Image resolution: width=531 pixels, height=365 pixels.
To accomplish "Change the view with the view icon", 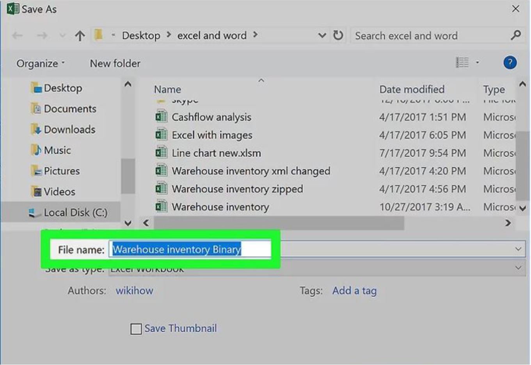I will tap(462, 62).
